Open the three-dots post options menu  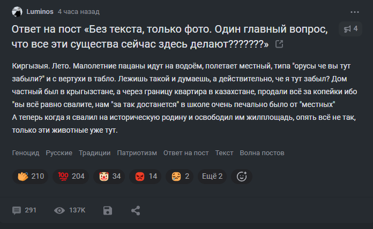point(354,12)
